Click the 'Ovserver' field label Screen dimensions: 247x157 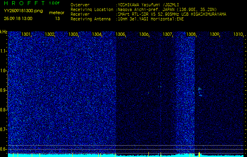click(x=80, y=5)
